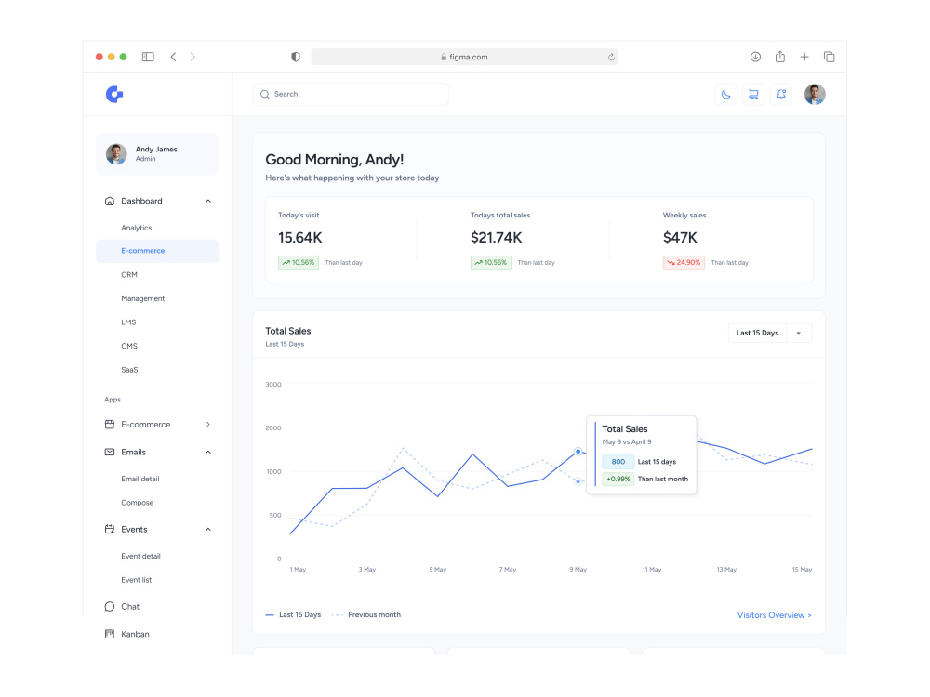The height and width of the screenshot is (697, 930).
Task: Click the privacy shield icon
Action: [296, 57]
